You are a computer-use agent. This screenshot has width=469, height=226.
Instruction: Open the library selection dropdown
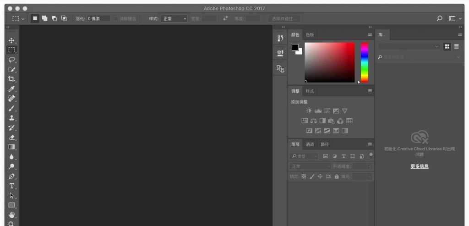(409, 47)
